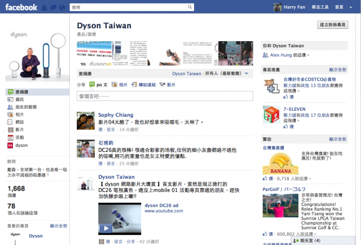Click the 建立粉絲專頁 button
Screen dimensions: 361x245
pyautogui.click(x=333, y=25)
